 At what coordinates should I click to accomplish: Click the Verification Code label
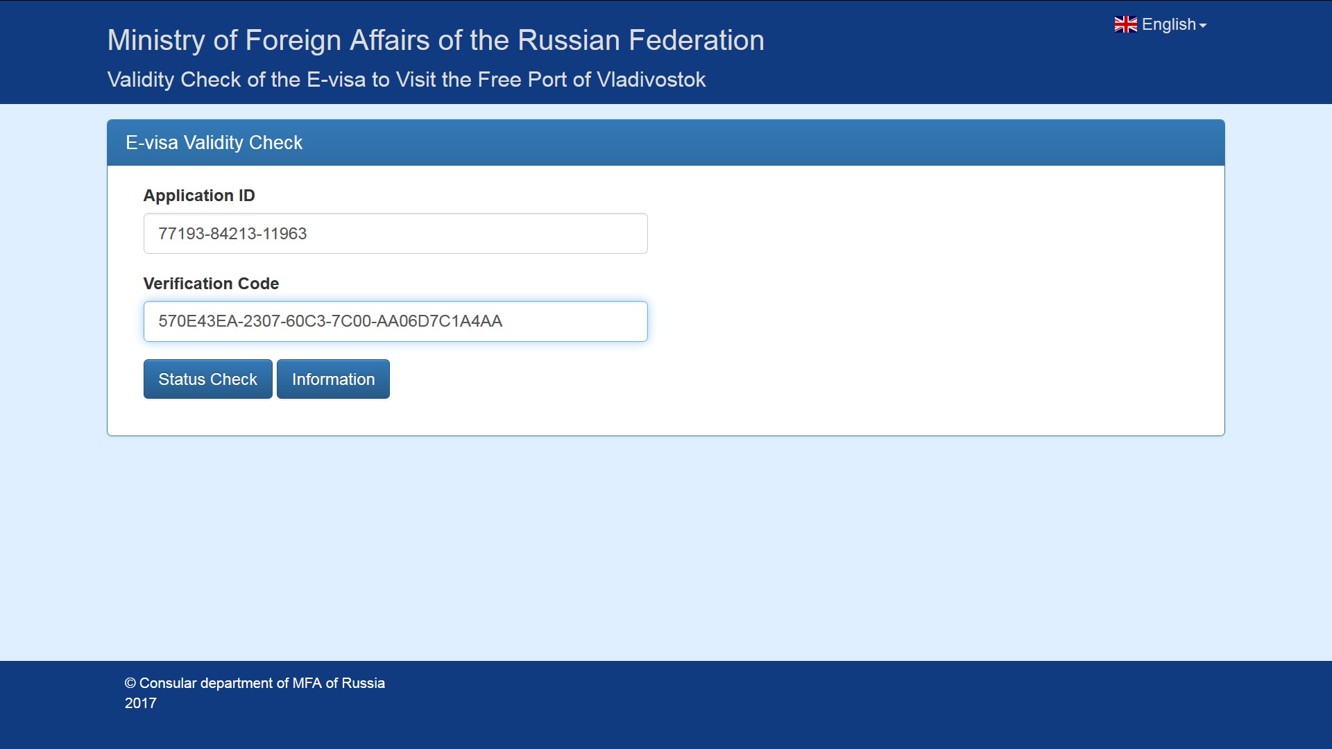(x=211, y=284)
